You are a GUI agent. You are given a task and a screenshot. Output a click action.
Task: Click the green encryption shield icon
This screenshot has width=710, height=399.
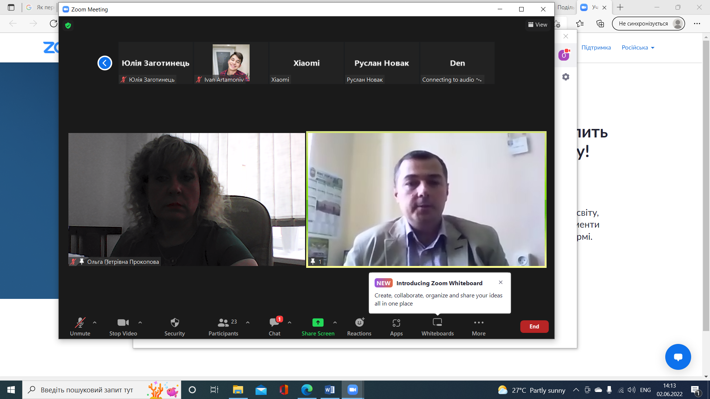68,25
